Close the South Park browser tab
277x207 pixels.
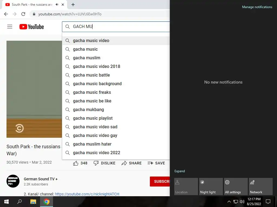(x=63, y=5)
